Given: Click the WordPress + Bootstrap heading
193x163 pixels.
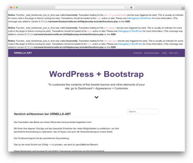Looking at the screenshot, I should [x=96, y=74].
